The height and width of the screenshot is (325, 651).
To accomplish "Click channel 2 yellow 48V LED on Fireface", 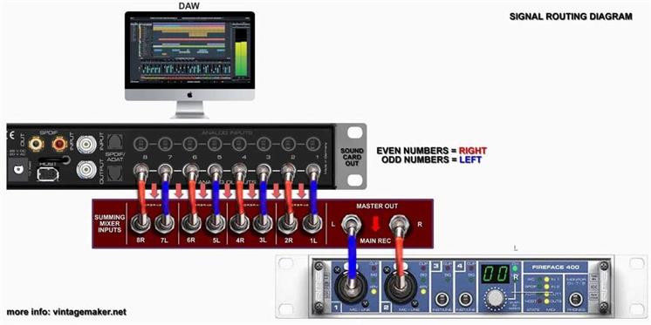I will [422, 292].
